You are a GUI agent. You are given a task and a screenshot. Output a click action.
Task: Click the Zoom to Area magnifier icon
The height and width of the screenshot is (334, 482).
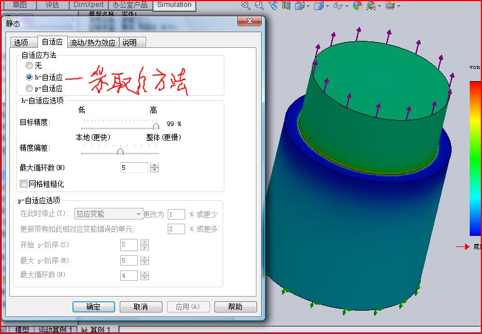point(259,5)
